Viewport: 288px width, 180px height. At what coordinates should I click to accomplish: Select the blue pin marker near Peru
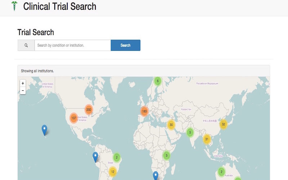[x=95, y=157]
